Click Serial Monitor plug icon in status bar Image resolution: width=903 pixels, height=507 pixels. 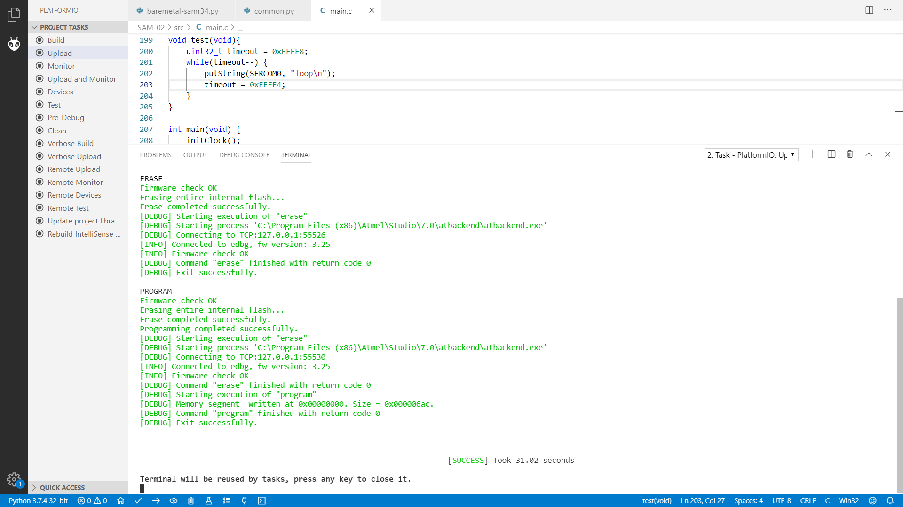click(x=244, y=500)
